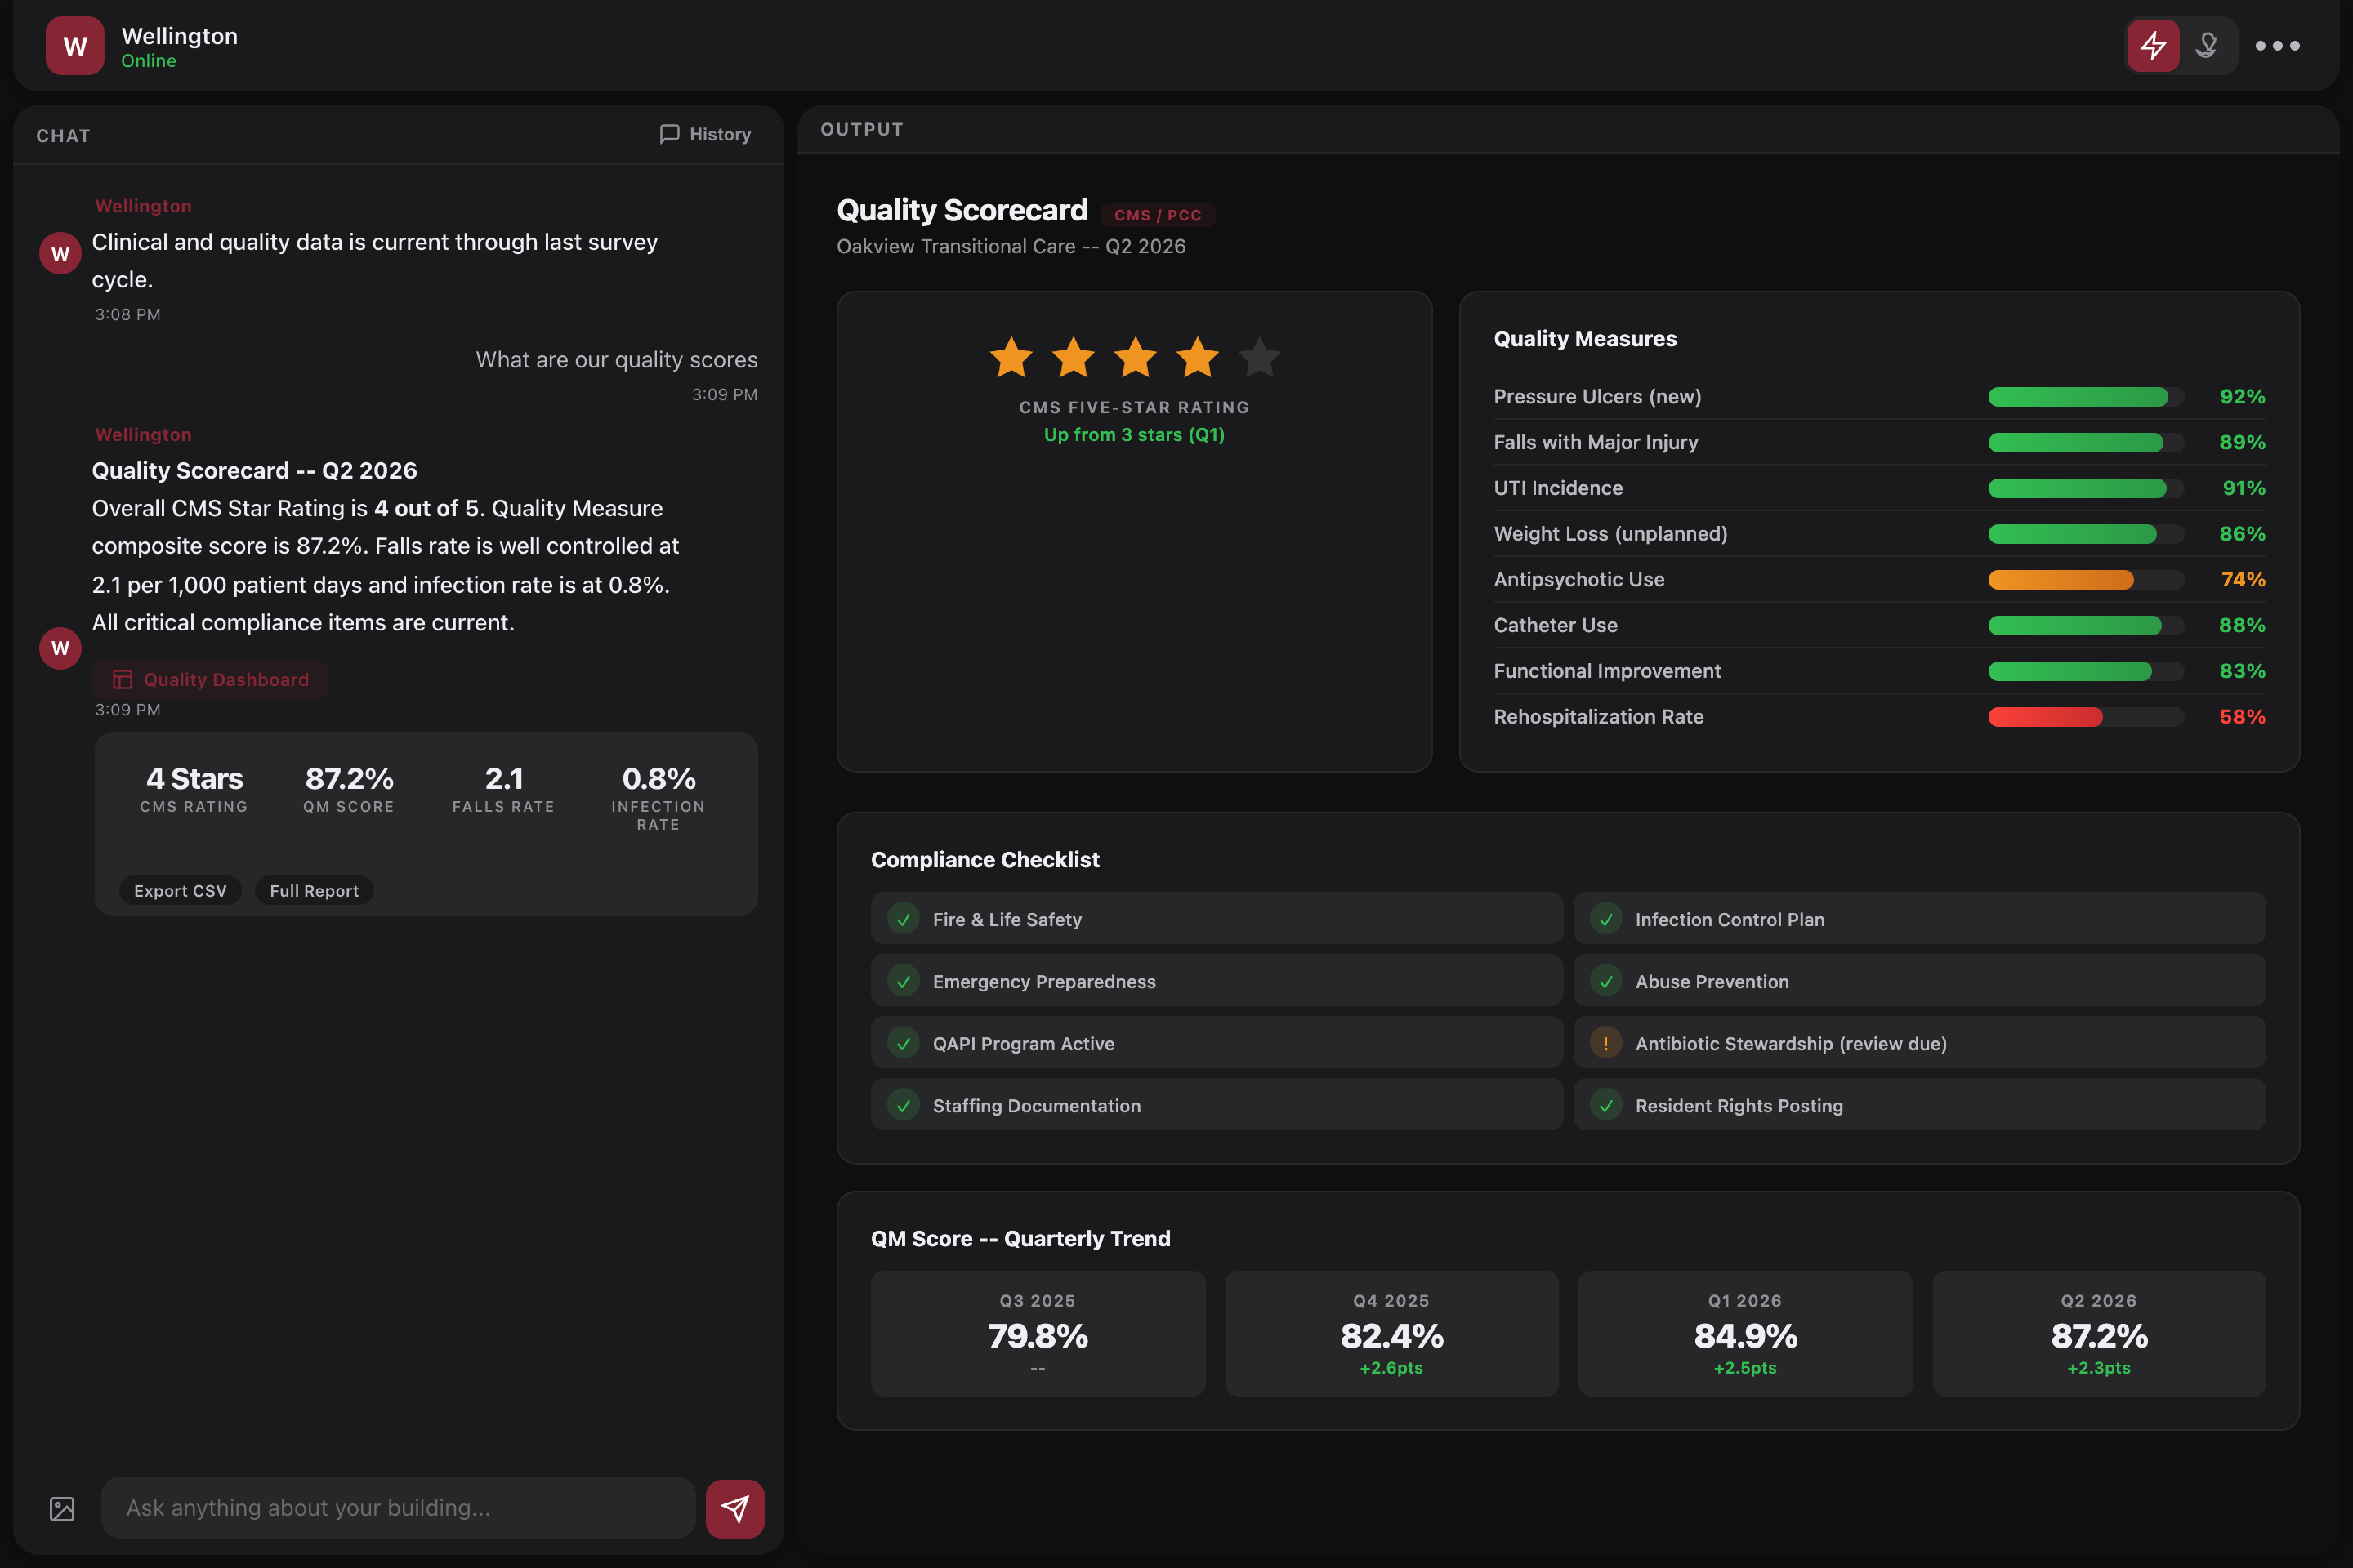This screenshot has height=1568, width=2353.
Task: Click Abuse Prevention check icon
Action: [x=1605, y=981]
